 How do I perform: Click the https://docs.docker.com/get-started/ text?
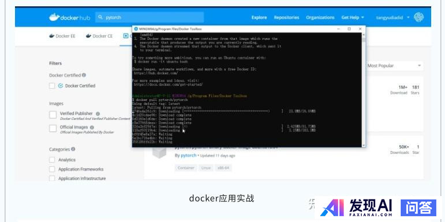click(x=169, y=85)
